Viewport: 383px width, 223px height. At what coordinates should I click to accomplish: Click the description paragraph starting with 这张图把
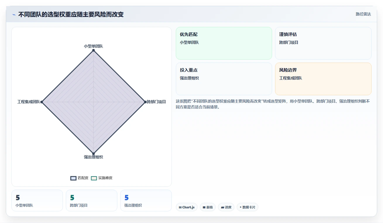(273, 104)
